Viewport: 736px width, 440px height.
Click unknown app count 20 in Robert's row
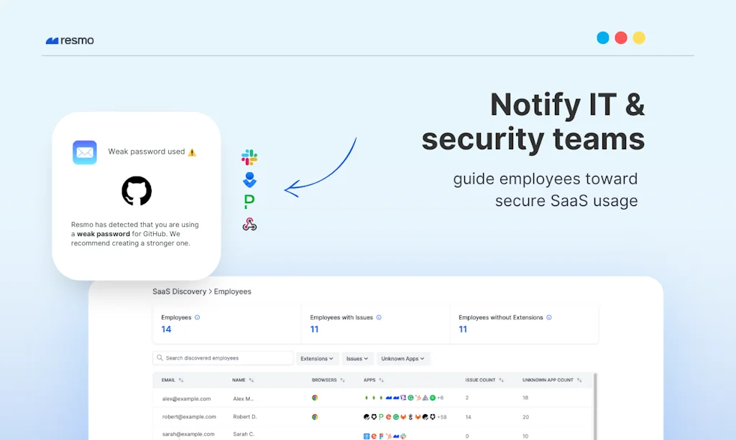[x=525, y=417]
